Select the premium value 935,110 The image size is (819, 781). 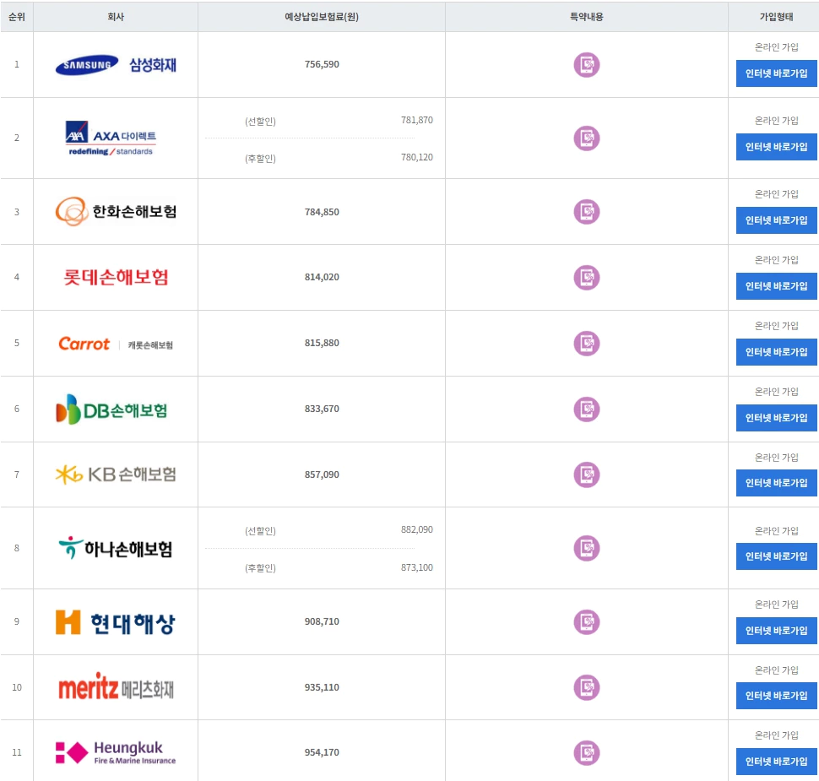click(x=322, y=687)
